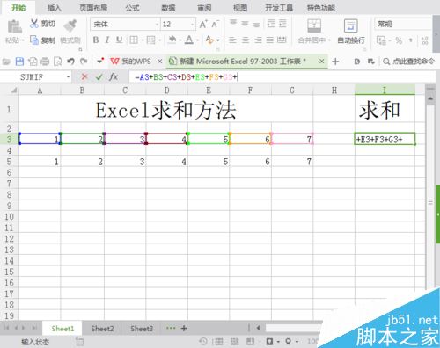This screenshot has width=440, height=348.
Task: Expand the font color dropdown arrow
Action: click(x=197, y=40)
